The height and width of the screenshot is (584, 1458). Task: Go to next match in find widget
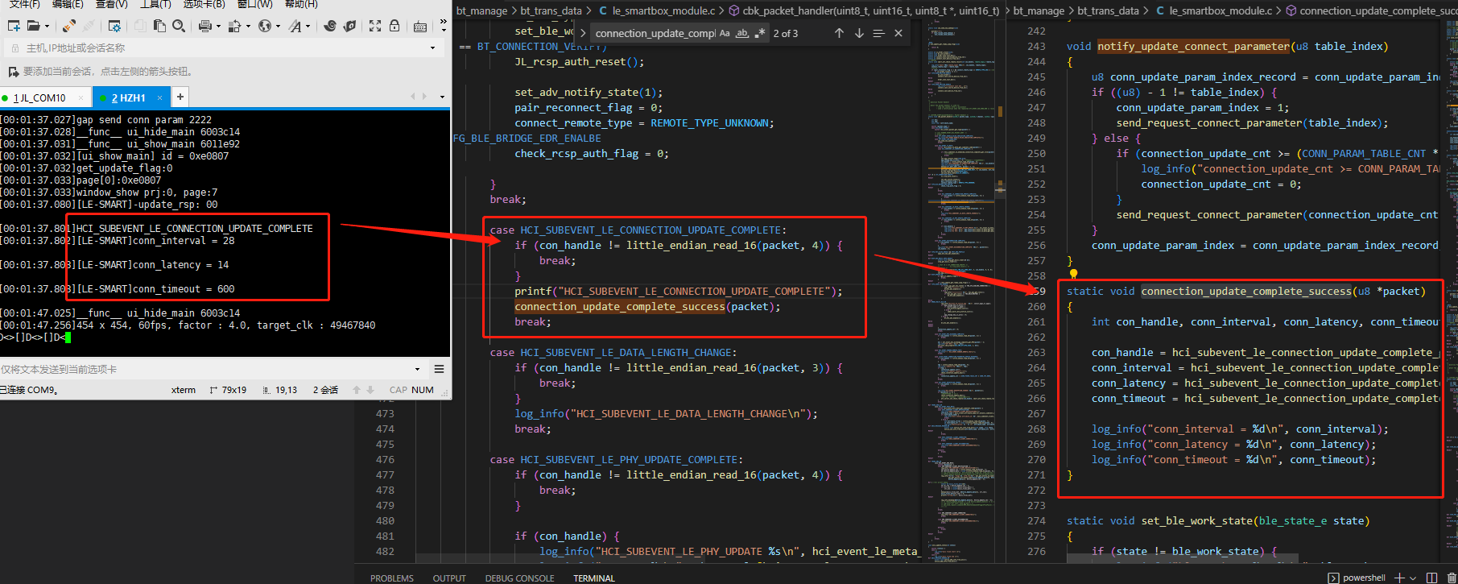tap(859, 33)
